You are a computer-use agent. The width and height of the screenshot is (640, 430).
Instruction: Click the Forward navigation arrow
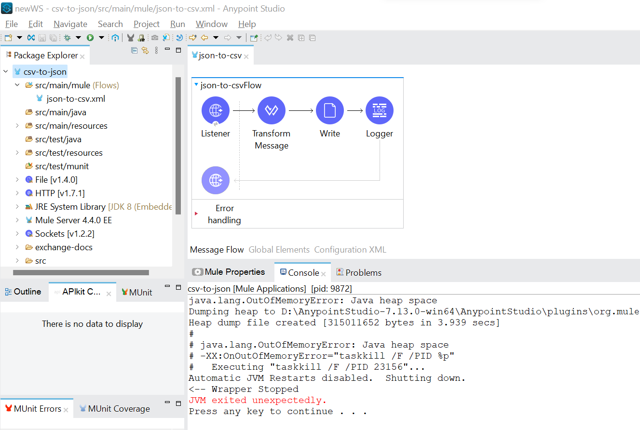[x=228, y=38]
